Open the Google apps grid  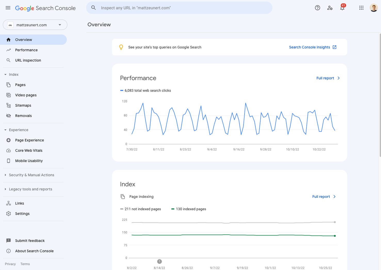click(x=361, y=8)
